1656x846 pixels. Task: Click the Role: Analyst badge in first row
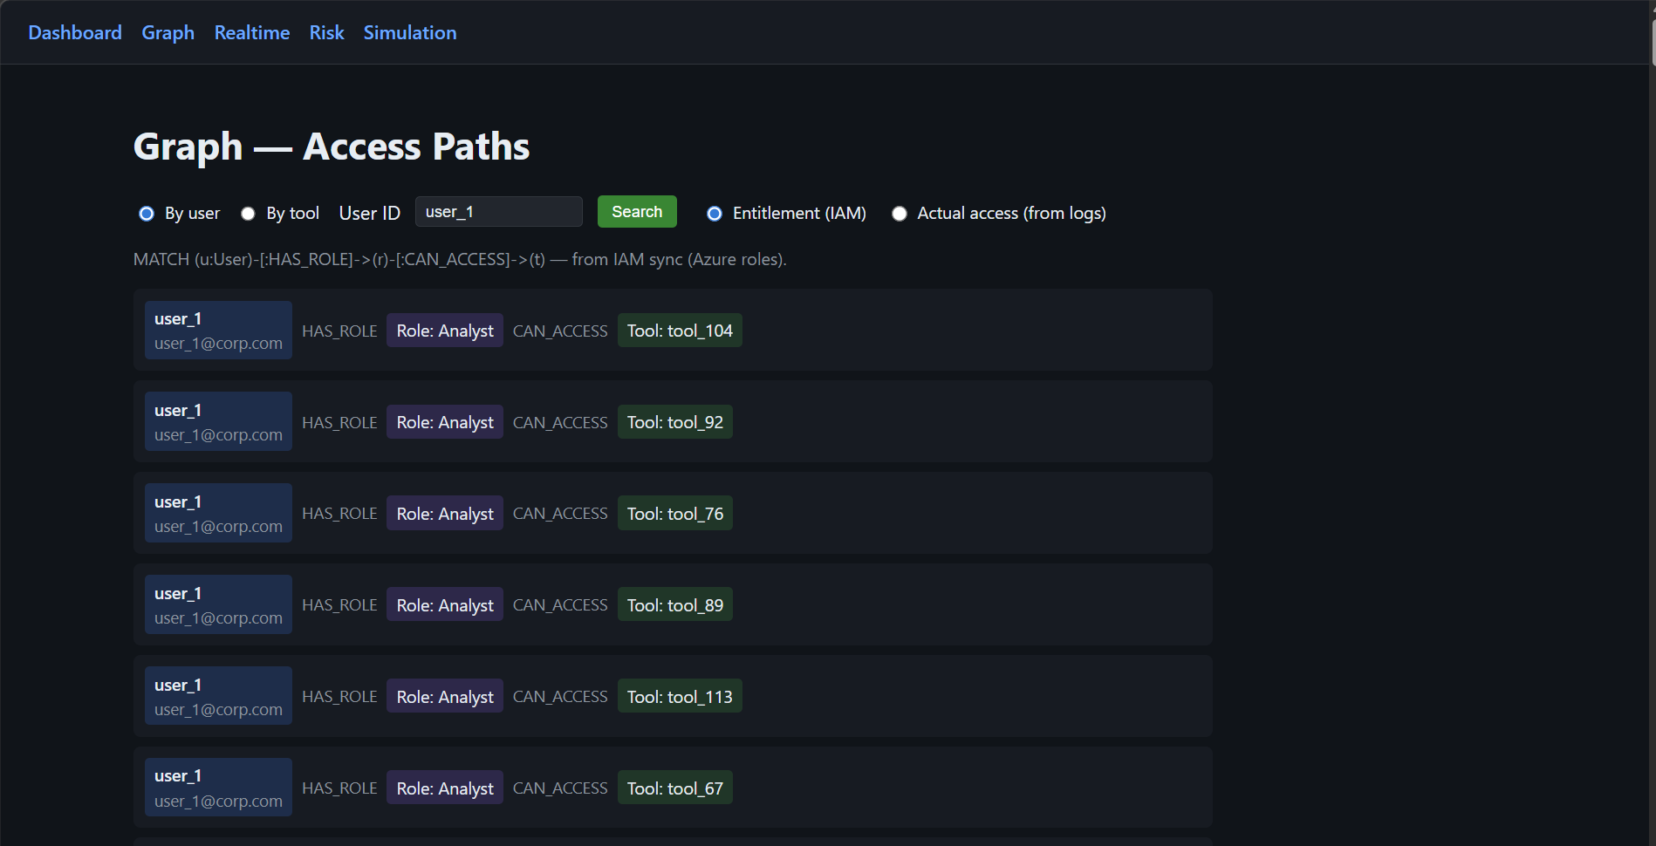point(444,330)
